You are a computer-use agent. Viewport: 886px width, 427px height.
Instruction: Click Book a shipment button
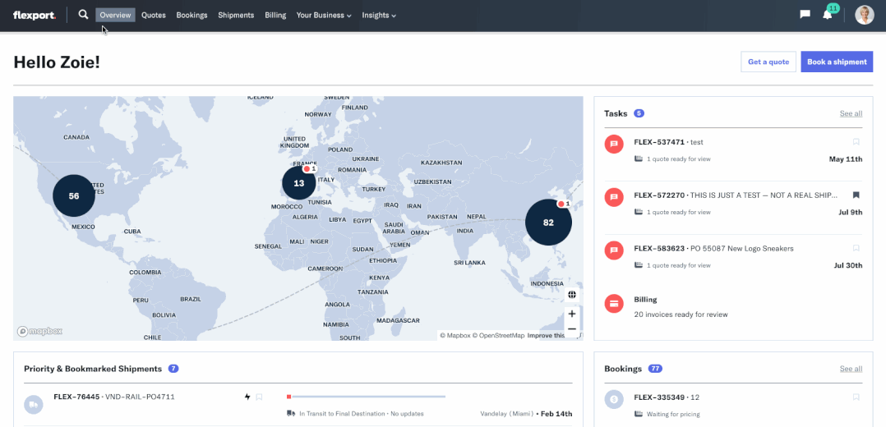pyautogui.click(x=837, y=62)
